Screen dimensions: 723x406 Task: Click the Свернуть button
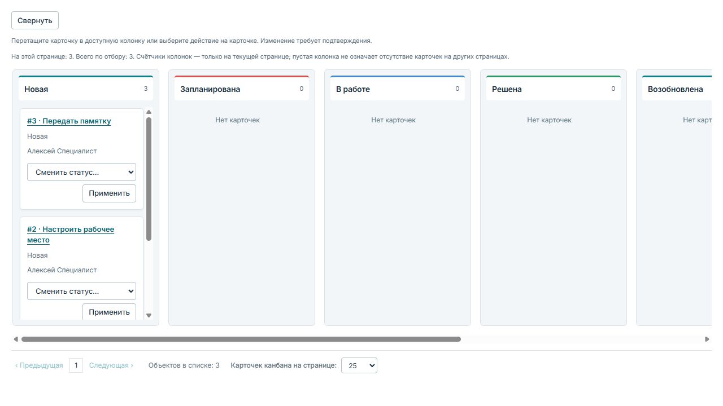(x=35, y=20)
